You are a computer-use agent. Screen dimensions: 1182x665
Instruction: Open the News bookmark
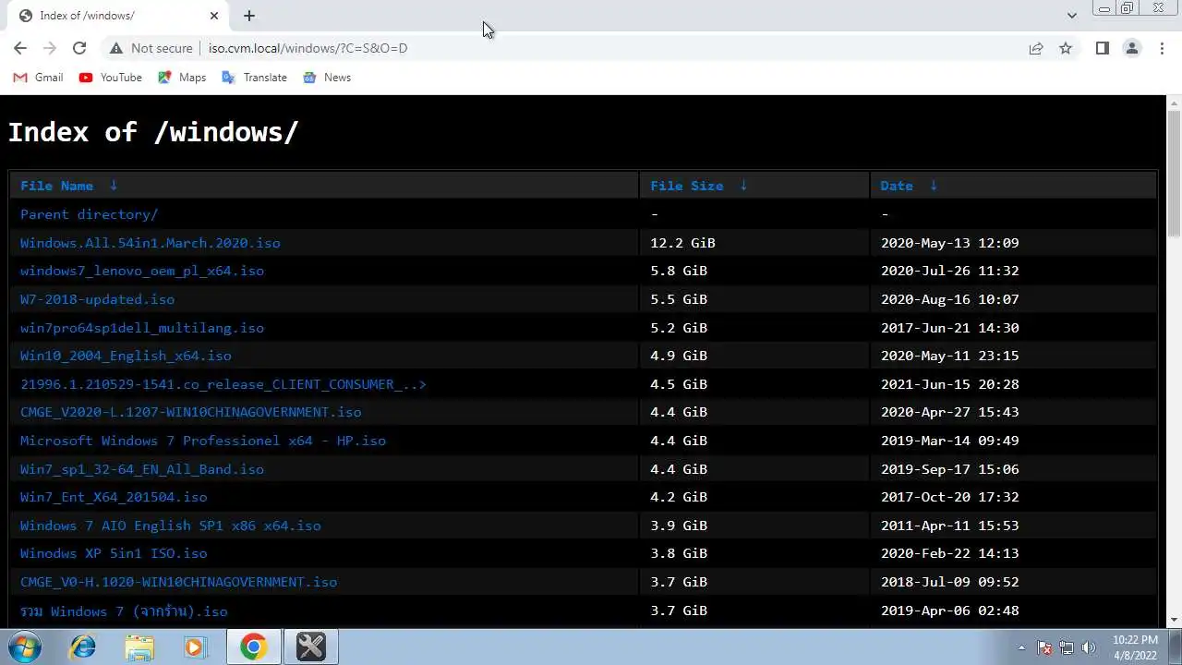click(x=327, y=78)
